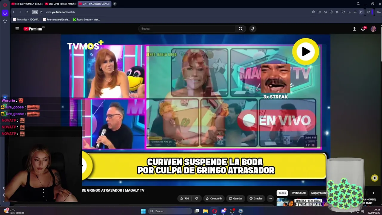View site security lock info

[x=41, y=12]
